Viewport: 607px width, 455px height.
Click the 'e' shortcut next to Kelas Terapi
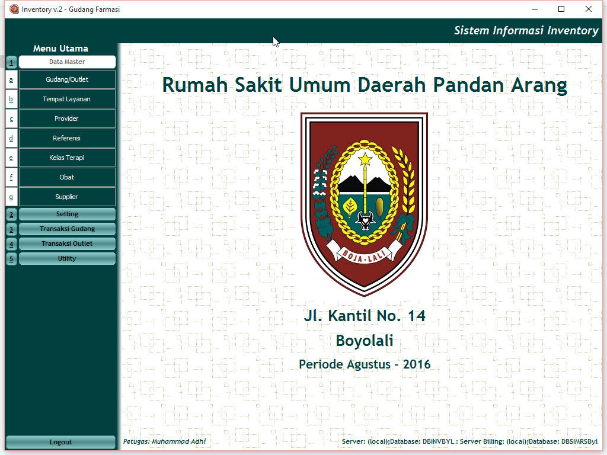pos(11,158)
